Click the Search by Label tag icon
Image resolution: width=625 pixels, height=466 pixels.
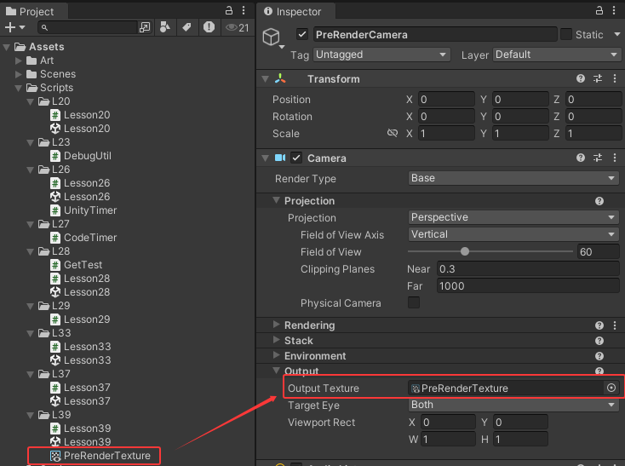point(186,27)
